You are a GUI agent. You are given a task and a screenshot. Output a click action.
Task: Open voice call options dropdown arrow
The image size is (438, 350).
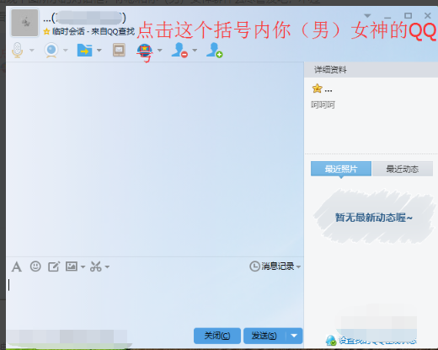click(x=32, y=51)
